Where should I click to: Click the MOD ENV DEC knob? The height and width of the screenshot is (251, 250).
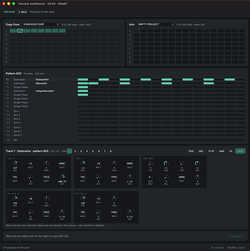(166, 163)
